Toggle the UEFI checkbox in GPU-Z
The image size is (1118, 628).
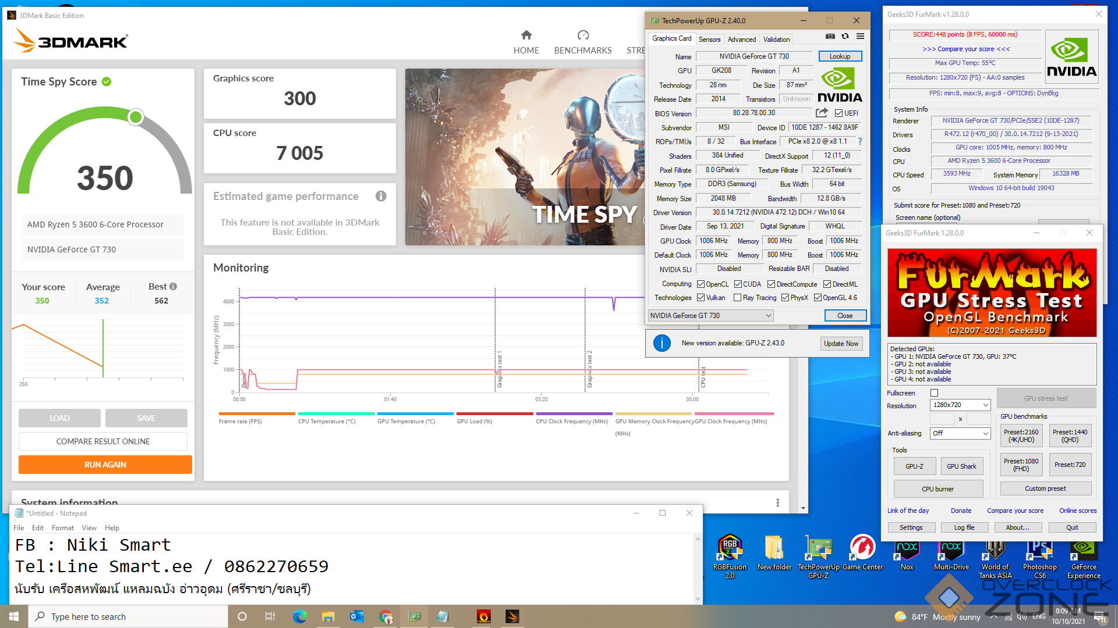pyautogui.click(x=838, y=113)
